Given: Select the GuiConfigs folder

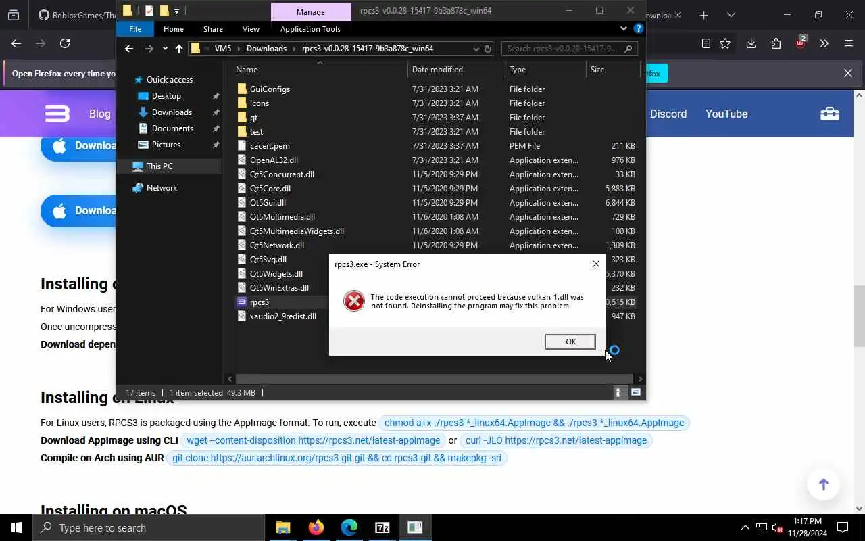Looking at the screenshot, I should (x=270, y=89).
